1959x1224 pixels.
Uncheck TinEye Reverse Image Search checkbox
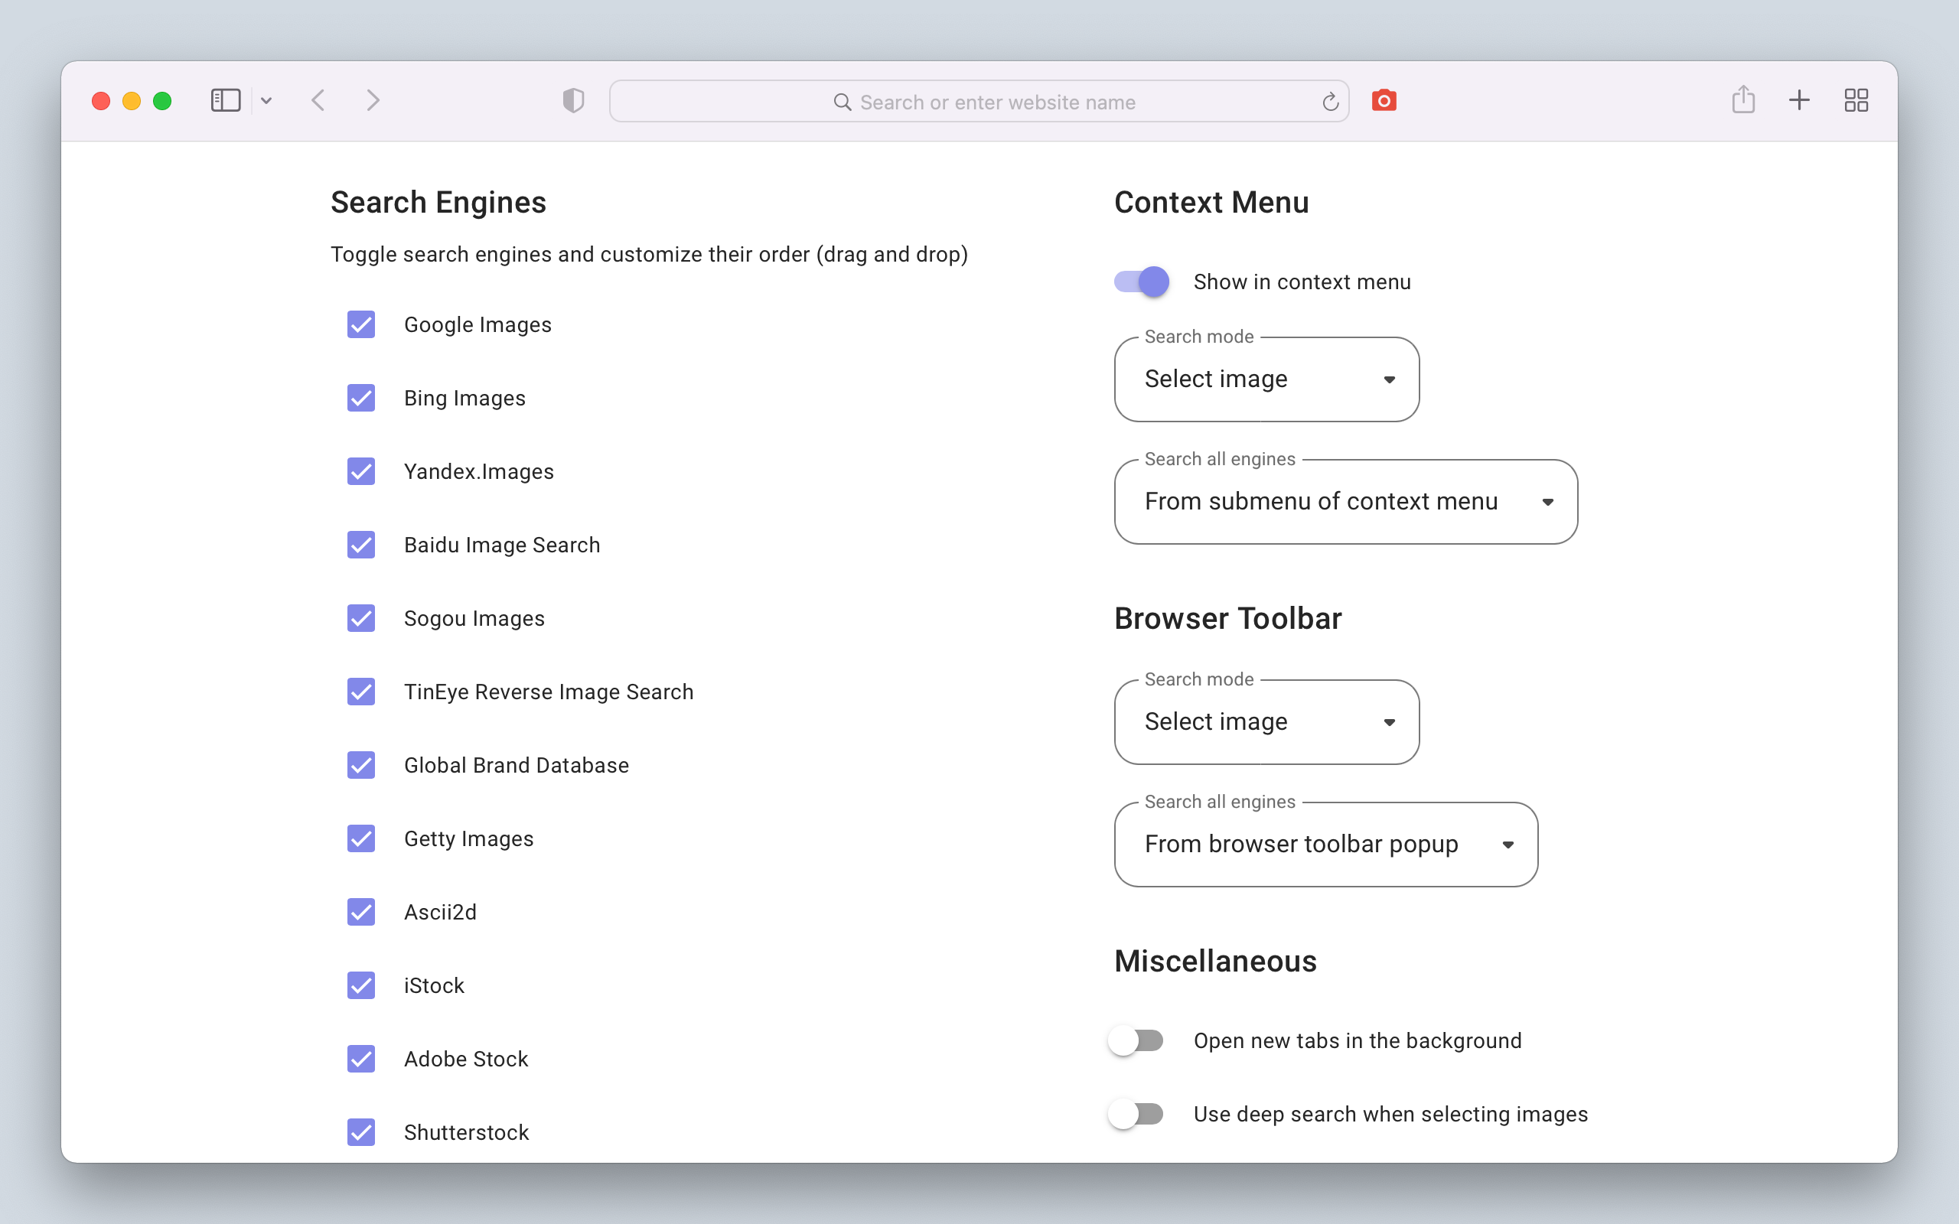pyautogui.click(x=361, y=692)
